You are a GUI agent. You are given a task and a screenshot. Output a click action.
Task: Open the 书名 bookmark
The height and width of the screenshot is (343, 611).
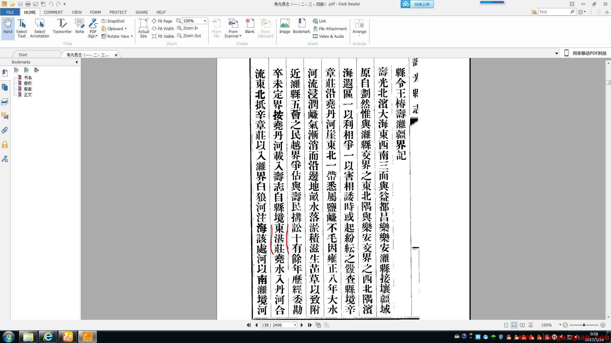[x=28, y=77]
